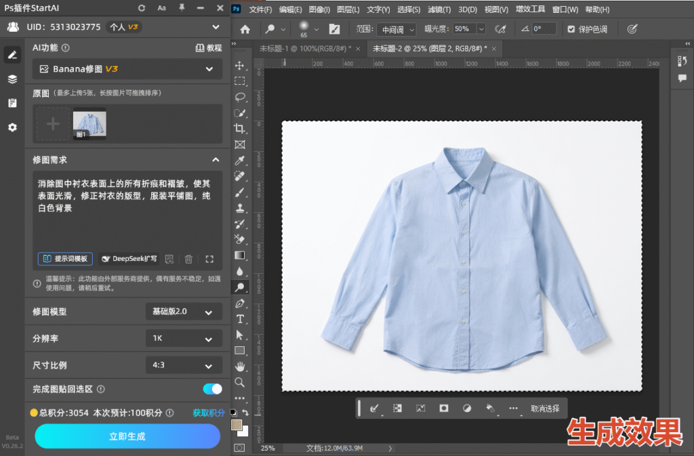Open the 滤镜(T) menu
The height and width of the screenshot is (456, 694).
point(439,9)
